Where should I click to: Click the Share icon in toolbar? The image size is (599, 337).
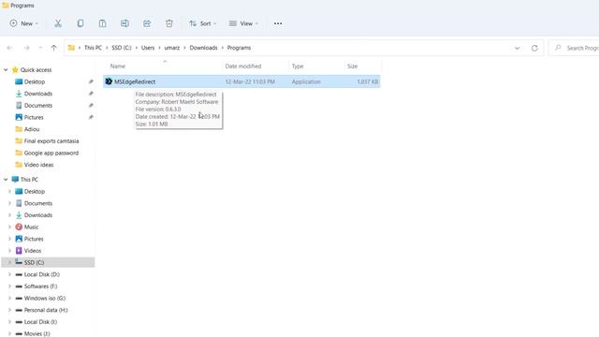(147, 23)
